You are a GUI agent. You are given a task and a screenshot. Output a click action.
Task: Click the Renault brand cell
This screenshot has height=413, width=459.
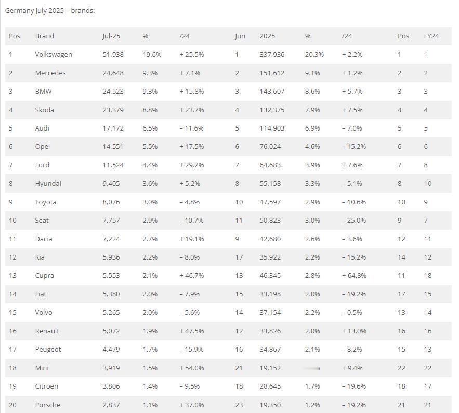pyautogui.click(x=47, y=331)
